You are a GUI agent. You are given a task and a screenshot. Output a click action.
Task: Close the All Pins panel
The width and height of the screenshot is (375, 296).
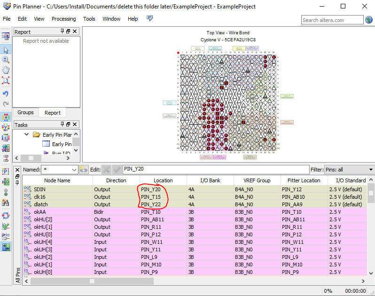17,169
